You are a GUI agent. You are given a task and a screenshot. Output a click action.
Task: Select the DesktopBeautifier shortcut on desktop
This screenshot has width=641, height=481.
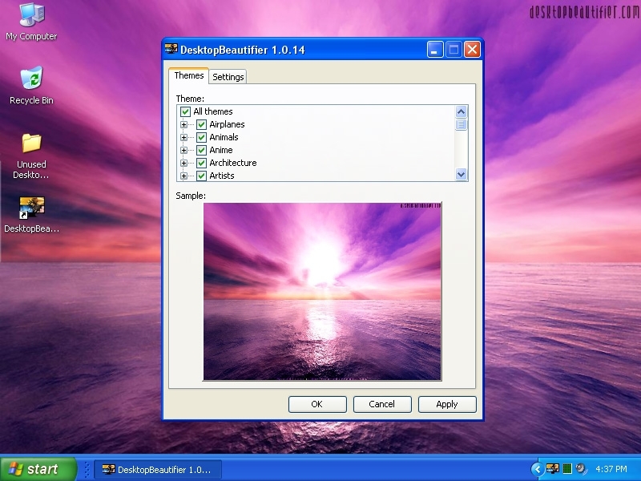[31, 214]
